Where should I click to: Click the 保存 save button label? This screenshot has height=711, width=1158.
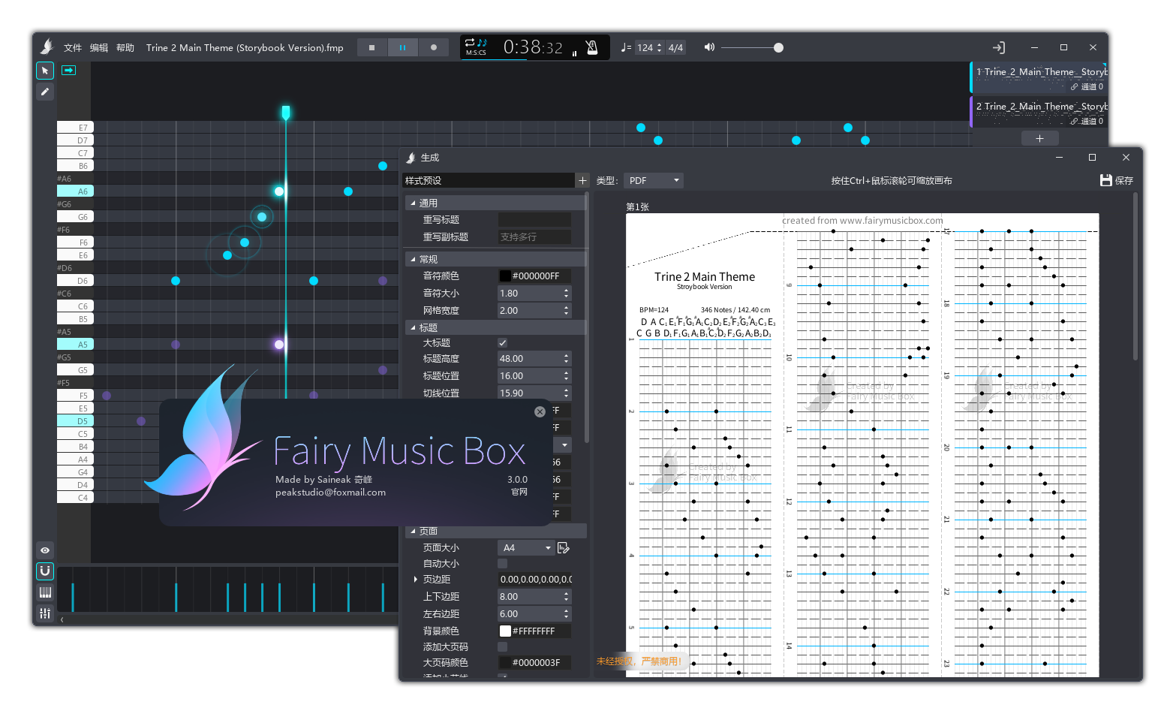click(x=1124, y=180)
